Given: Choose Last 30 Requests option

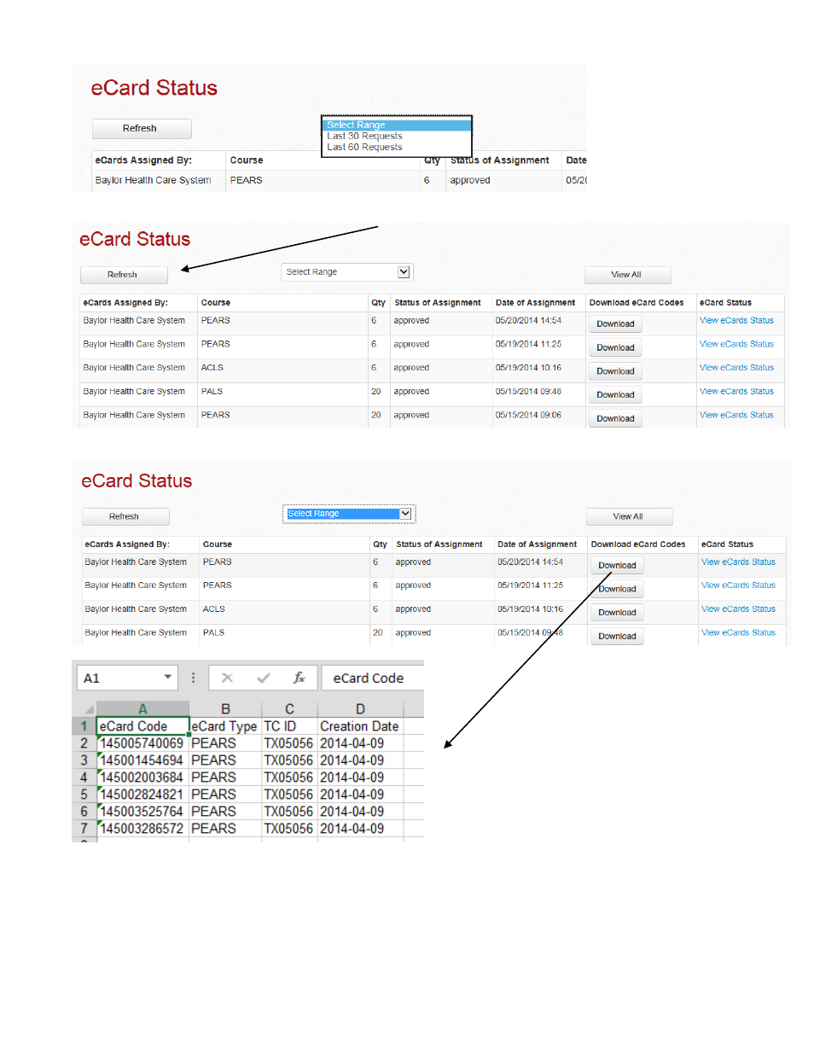Looking at the screenshot, I should point(364,136).
